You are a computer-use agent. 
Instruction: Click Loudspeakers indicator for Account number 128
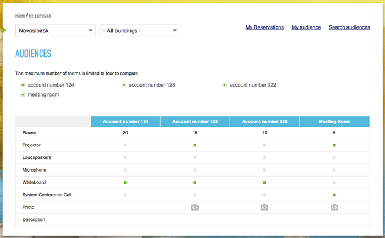tap(195, 158)
